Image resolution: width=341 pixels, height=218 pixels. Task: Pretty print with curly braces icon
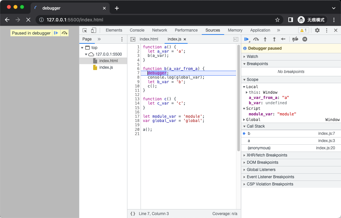point(133,214)
